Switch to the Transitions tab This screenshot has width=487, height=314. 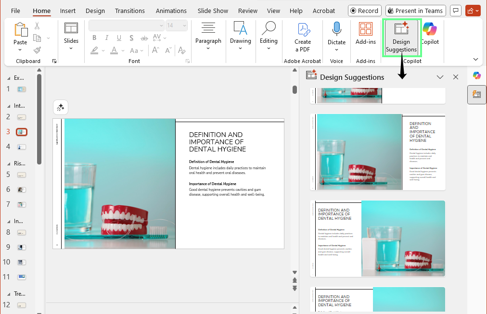tap(129, 10)
